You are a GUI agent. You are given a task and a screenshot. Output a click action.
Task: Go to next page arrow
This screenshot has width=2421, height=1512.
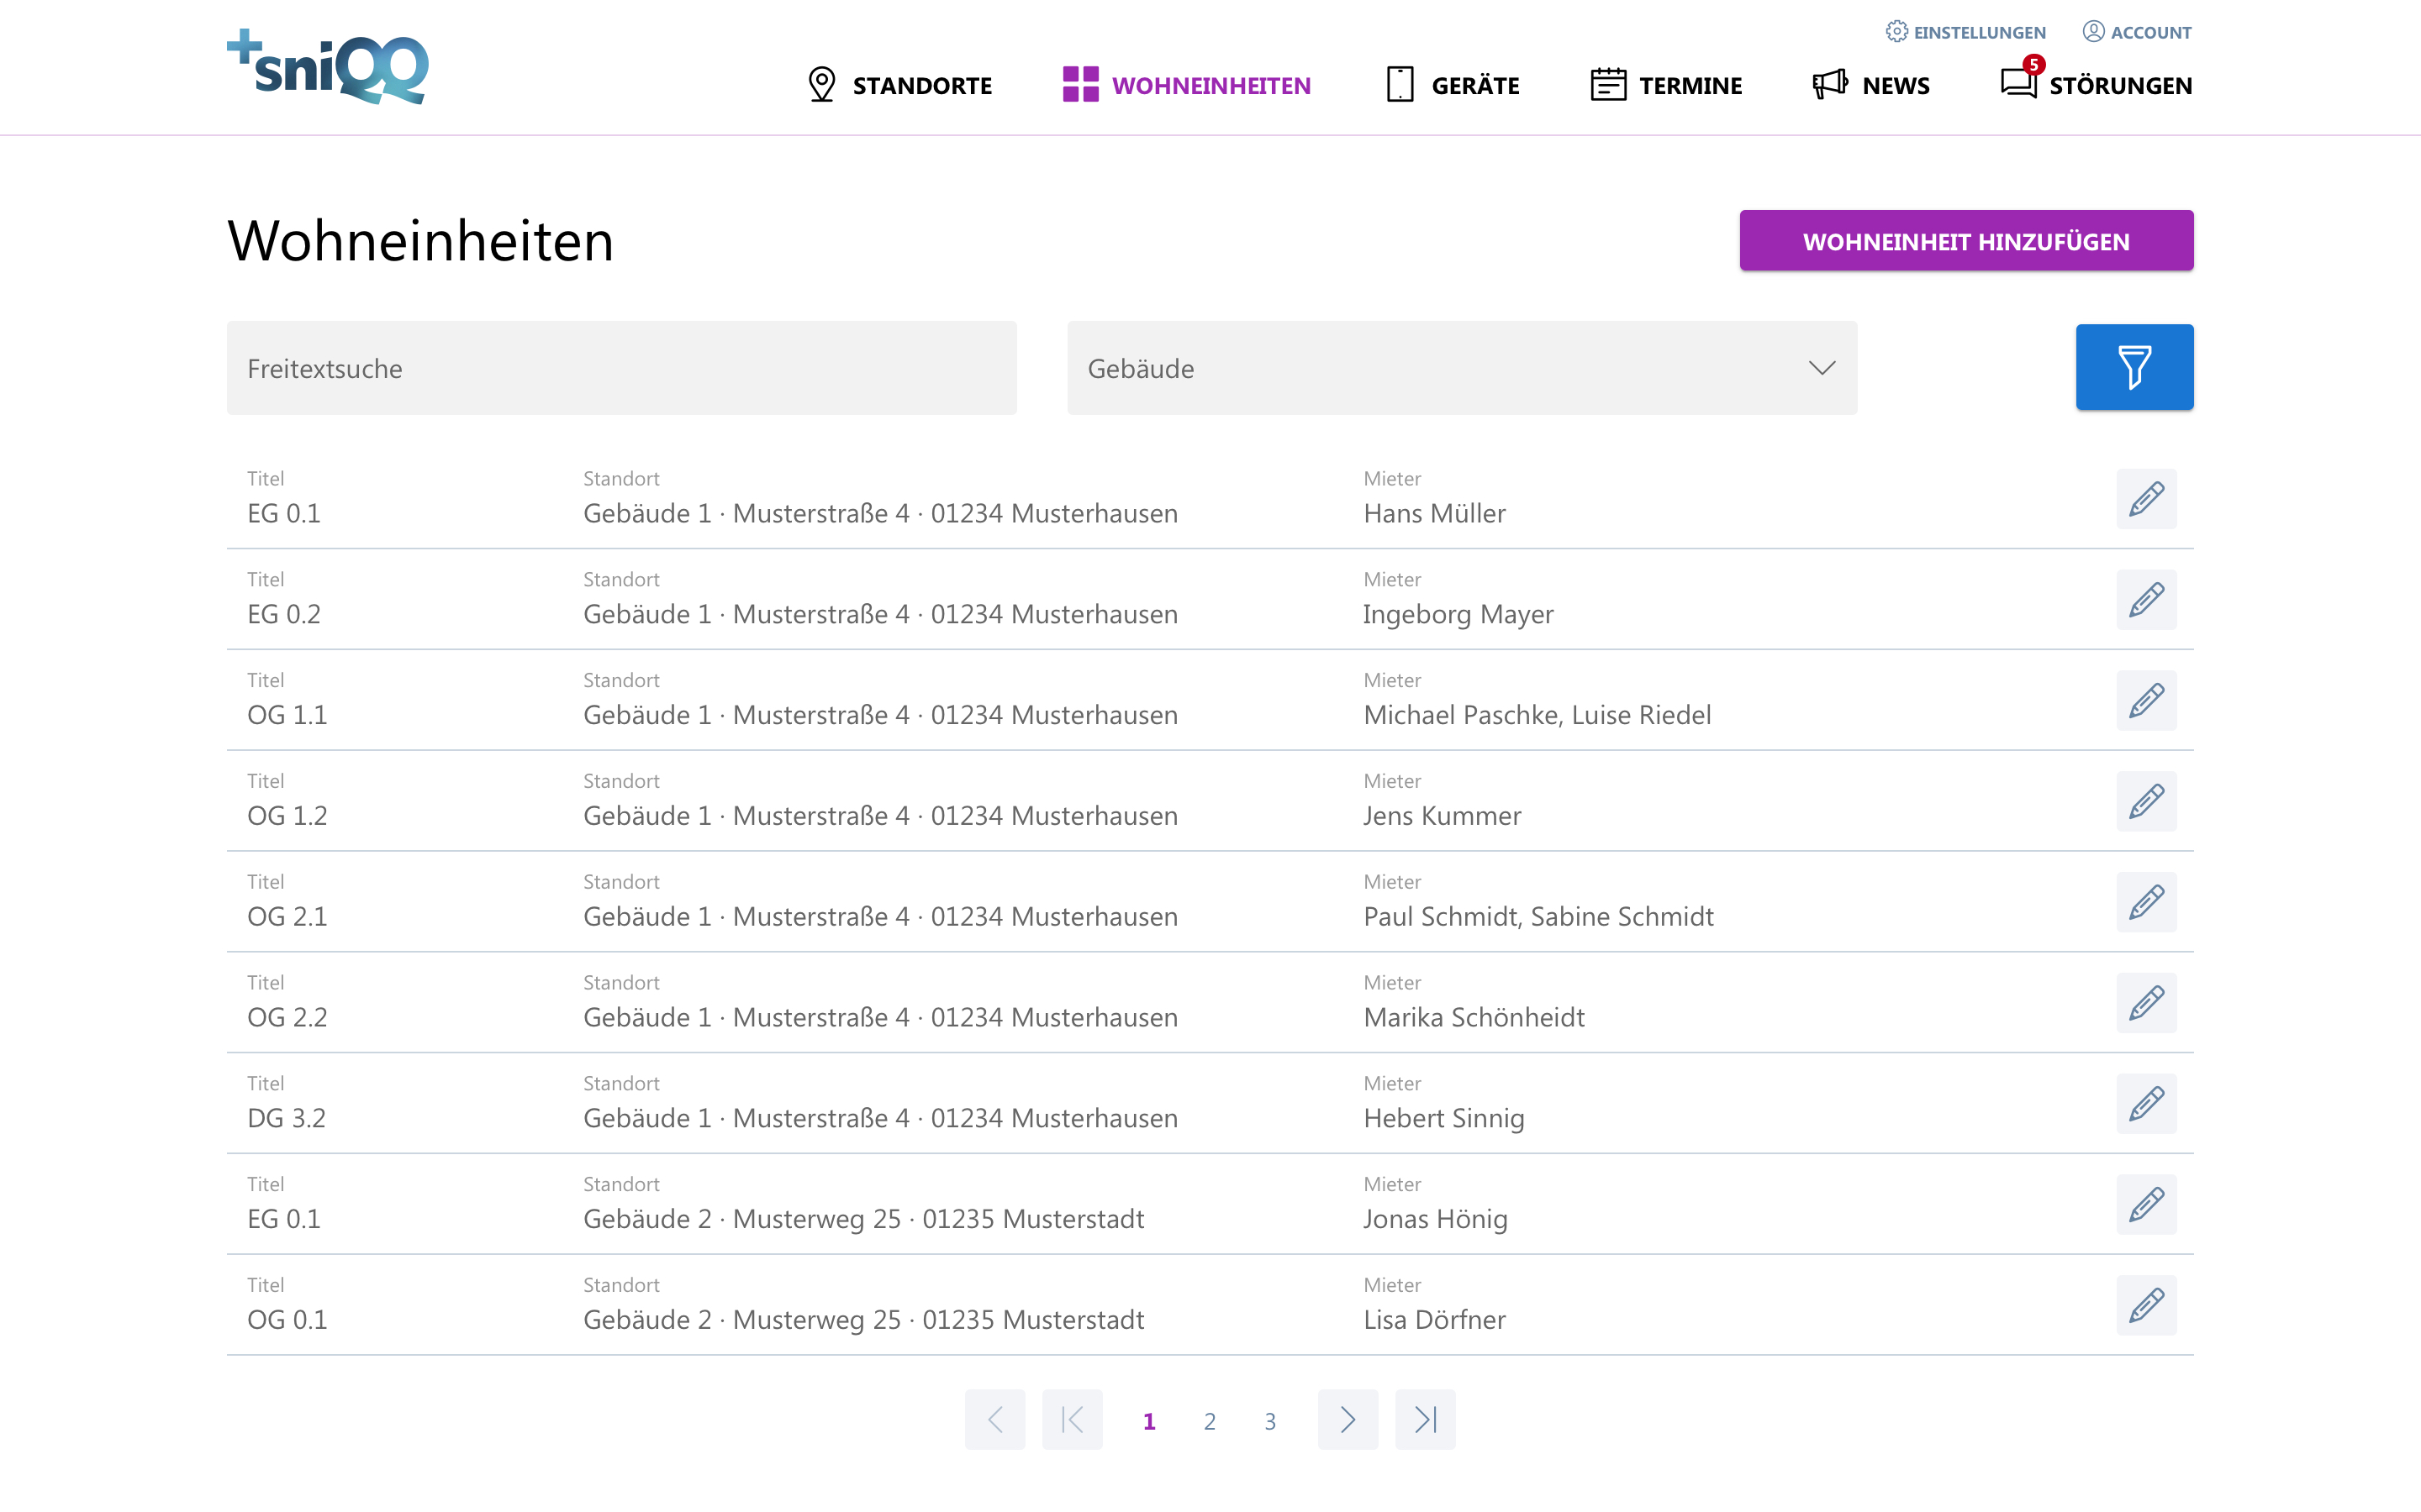point(1348,1419)
